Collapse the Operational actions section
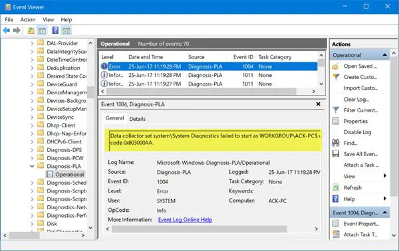Viewport: 399px width, 251px height. [384, 55]
